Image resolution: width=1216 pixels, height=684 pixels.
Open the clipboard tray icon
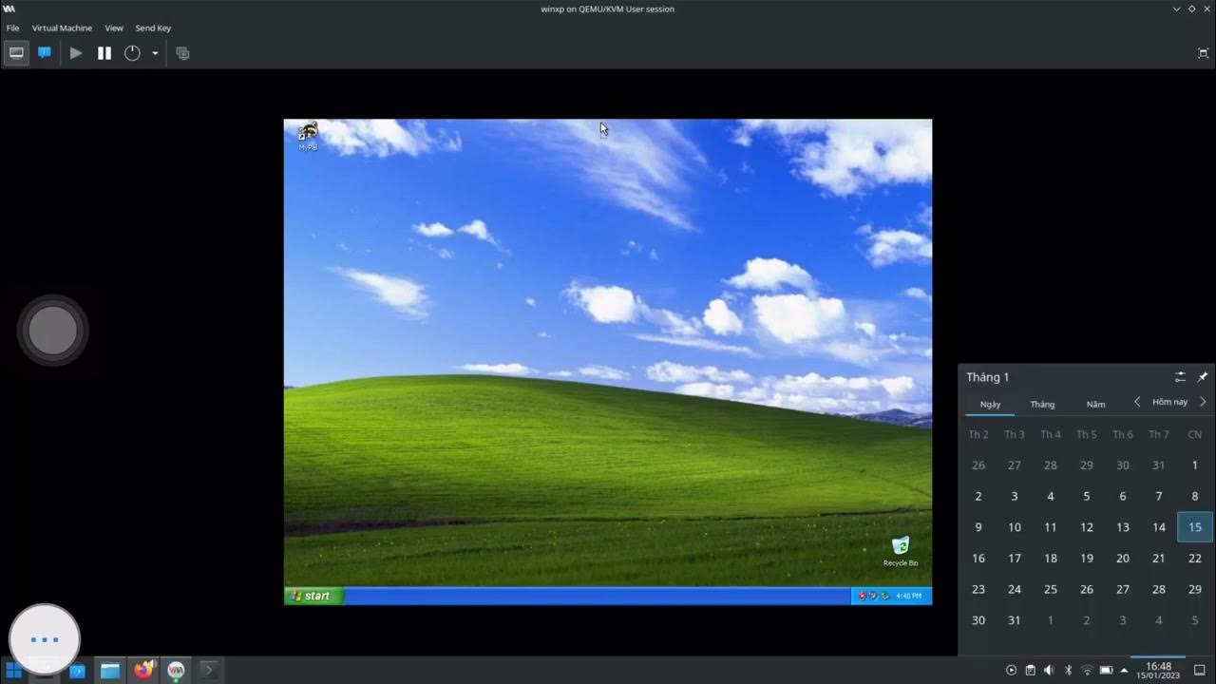click(x=1030, y=671)
